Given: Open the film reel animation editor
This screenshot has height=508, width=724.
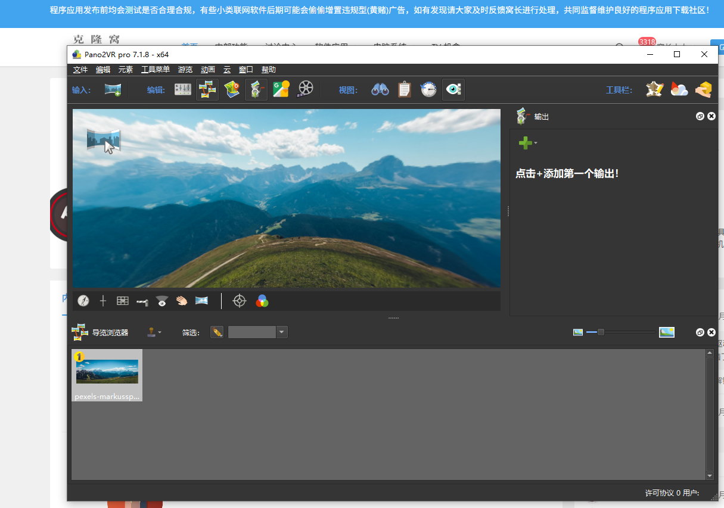Looking at the screenshot, I should coord(305,89).
